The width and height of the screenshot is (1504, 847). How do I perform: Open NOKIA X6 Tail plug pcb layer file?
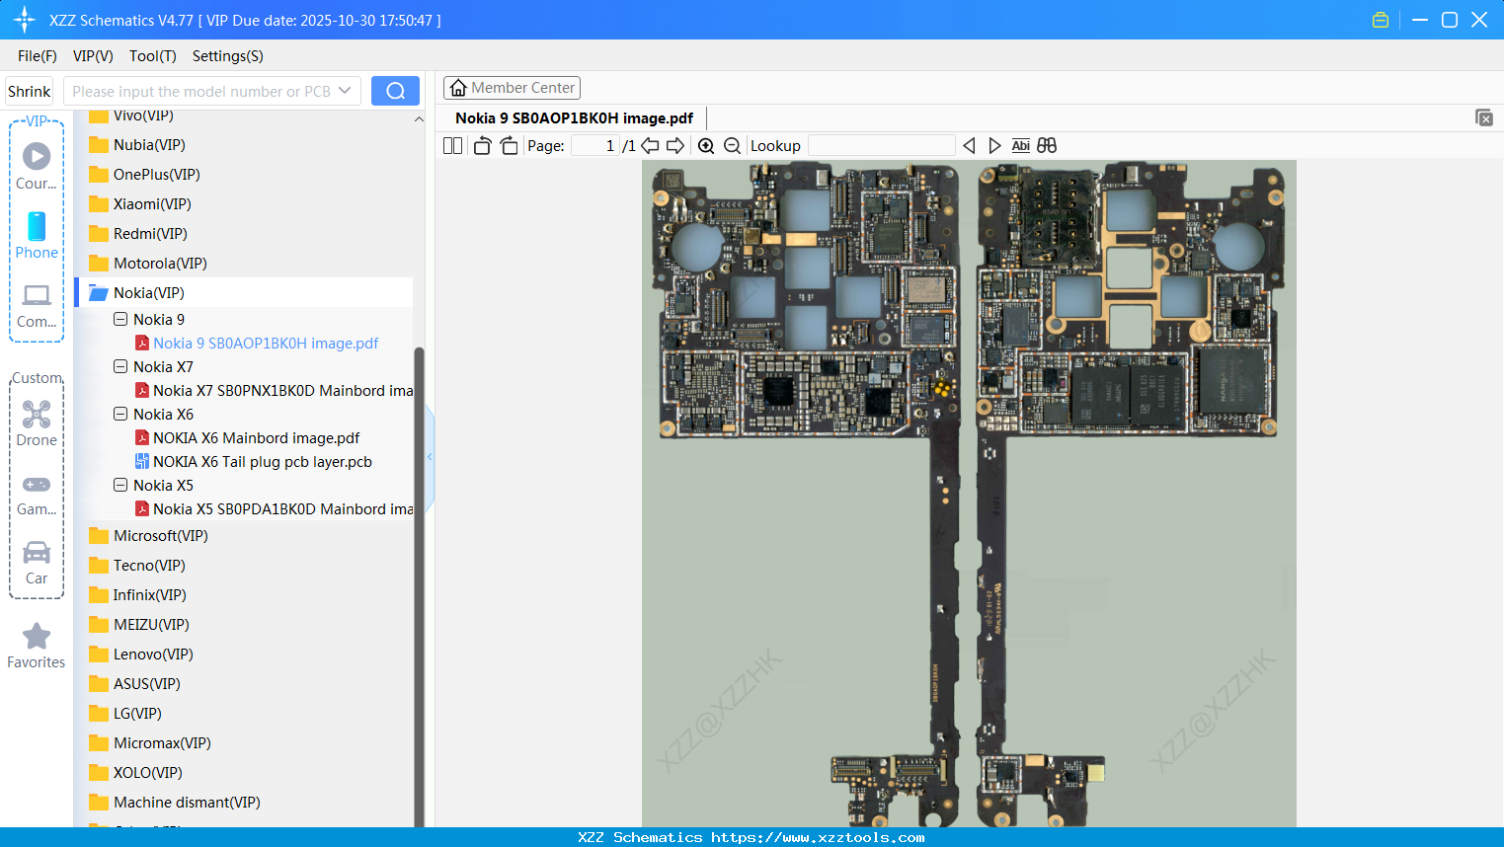262,462
